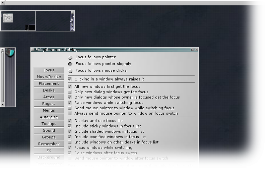The height and width of the screenshot is (176, 268).
Task: Select the second desktop area in Pager
Action: tap(53, 21)
